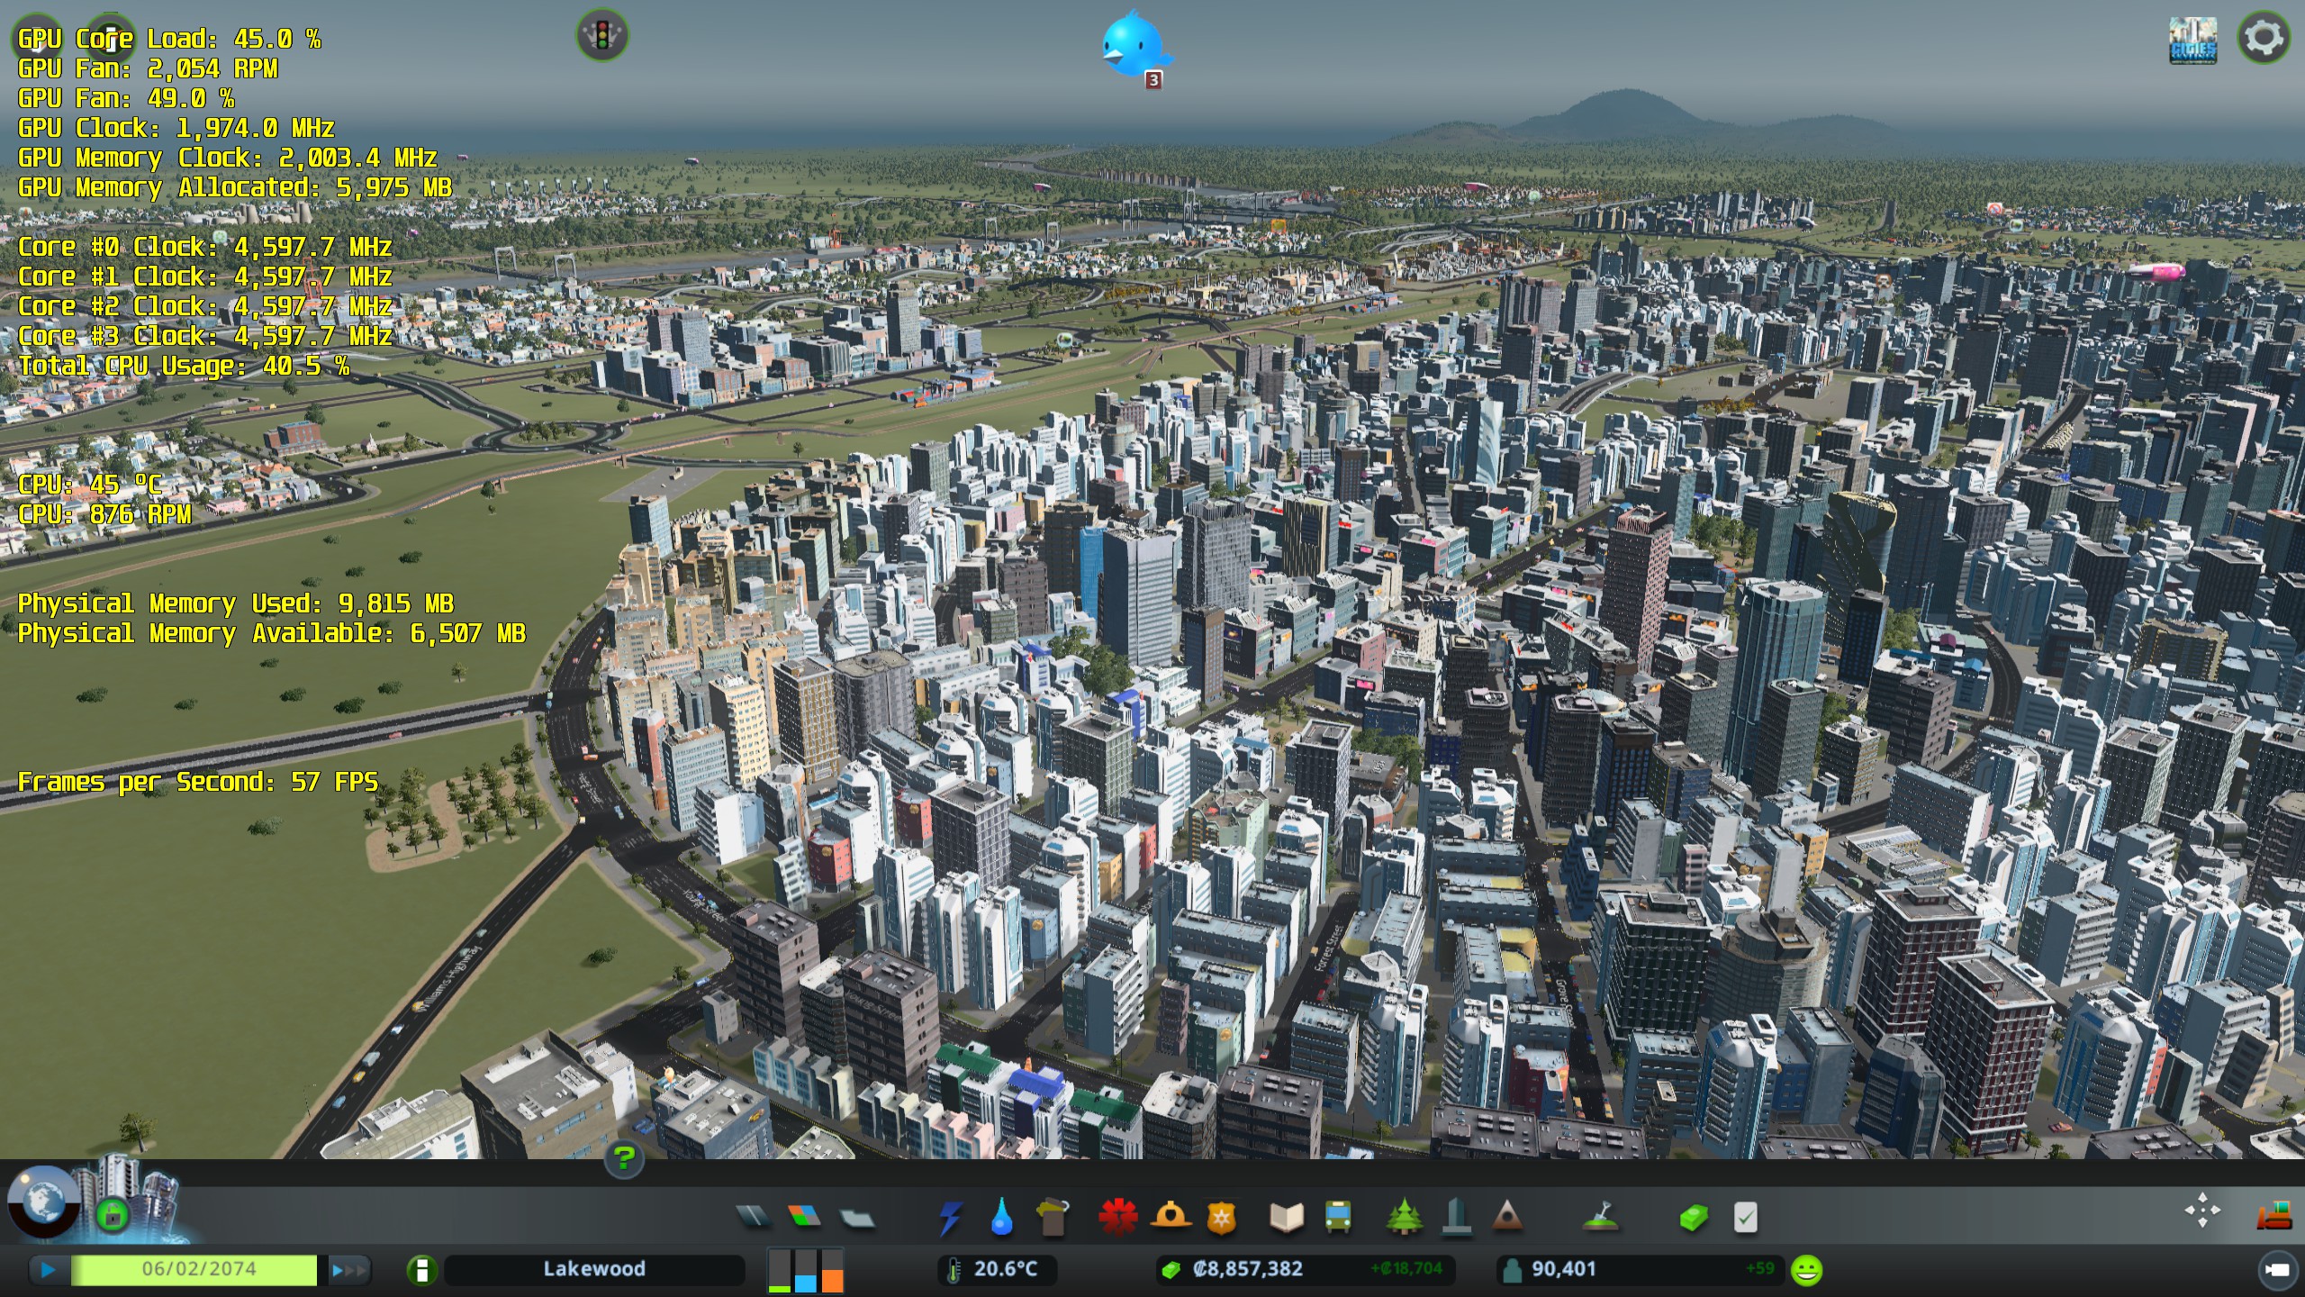Open the Chirper bird message feed
Viewport: 2305px width, 1297px height.
[x=1133, y=45]
